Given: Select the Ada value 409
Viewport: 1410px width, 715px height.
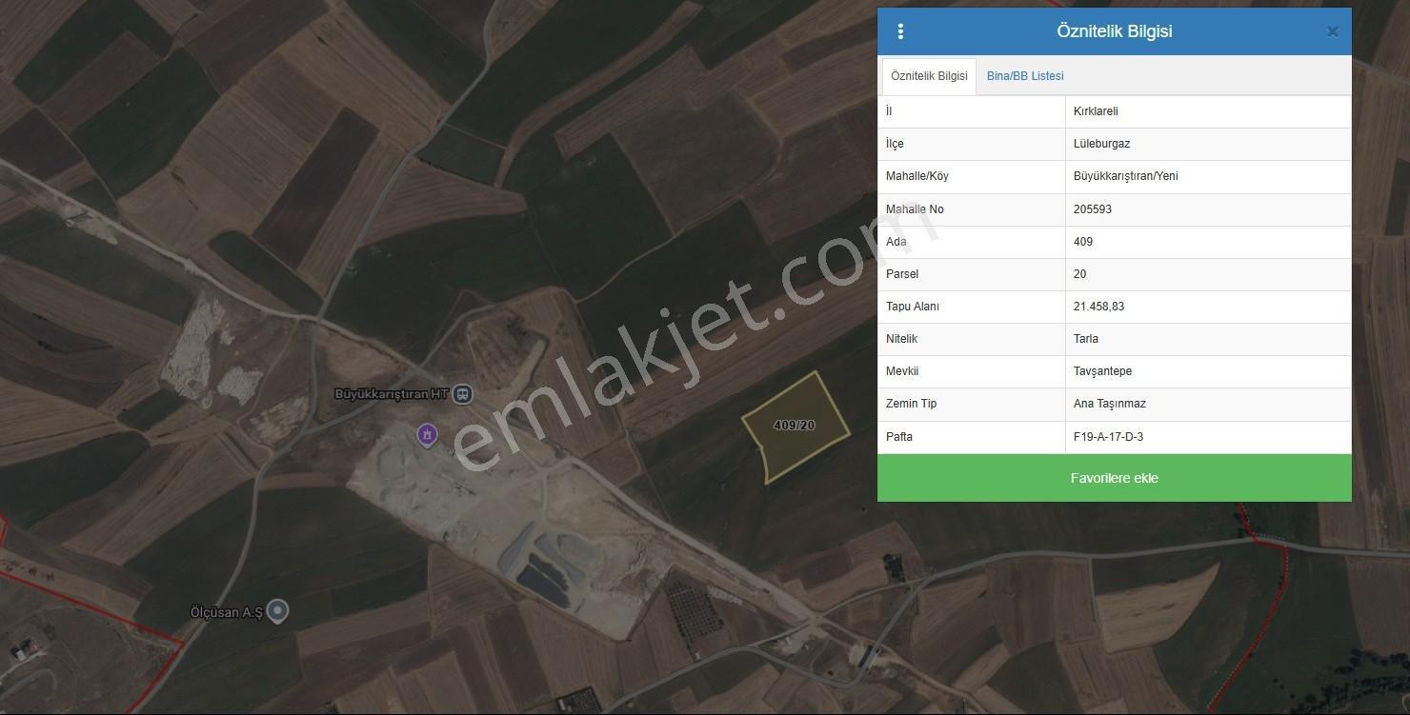Looking at the screenshot, I should pos(1083,242).
